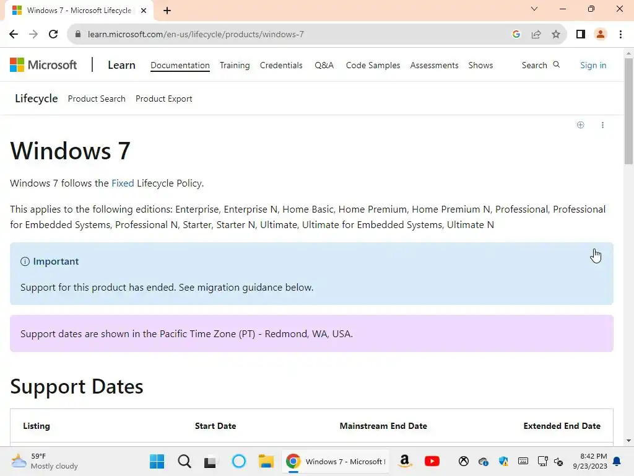This screenshot has width=634, height=476.
Task: Open Learn home link
Action: point(121,65)
